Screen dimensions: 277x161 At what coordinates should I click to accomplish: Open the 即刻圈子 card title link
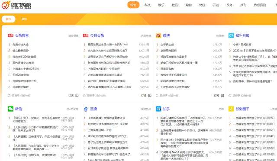[x=242, y=109]
